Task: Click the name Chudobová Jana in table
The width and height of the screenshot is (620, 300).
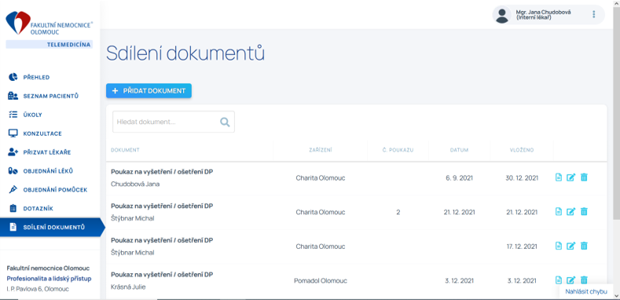Action: coord(135,185)
